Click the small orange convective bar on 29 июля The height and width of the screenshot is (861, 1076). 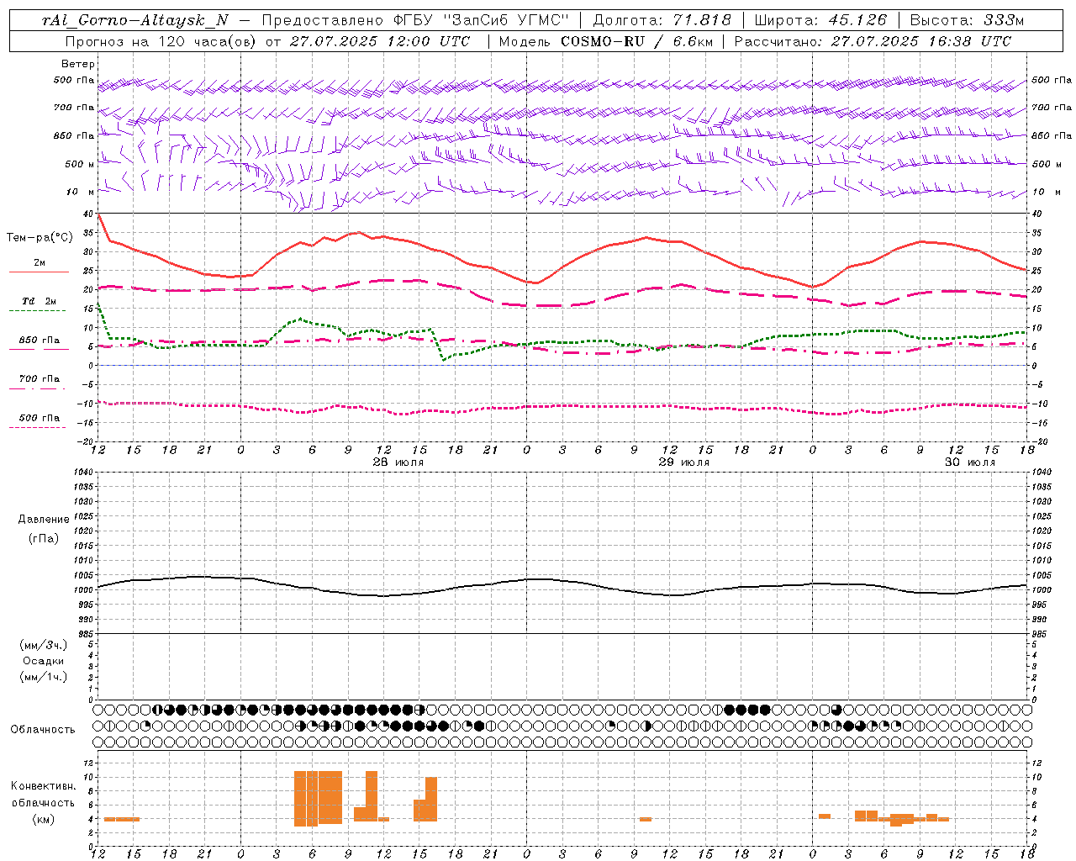pos(646,819)
